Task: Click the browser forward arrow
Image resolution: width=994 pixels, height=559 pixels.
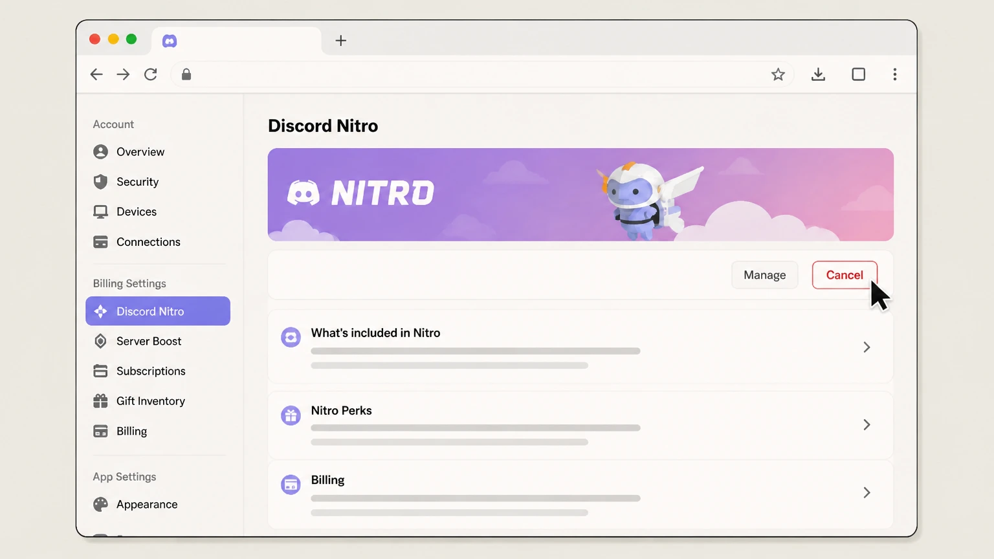Action: [x=123, y=74]
